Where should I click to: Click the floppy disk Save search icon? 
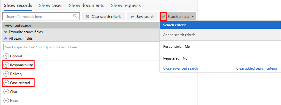(132, 16)
